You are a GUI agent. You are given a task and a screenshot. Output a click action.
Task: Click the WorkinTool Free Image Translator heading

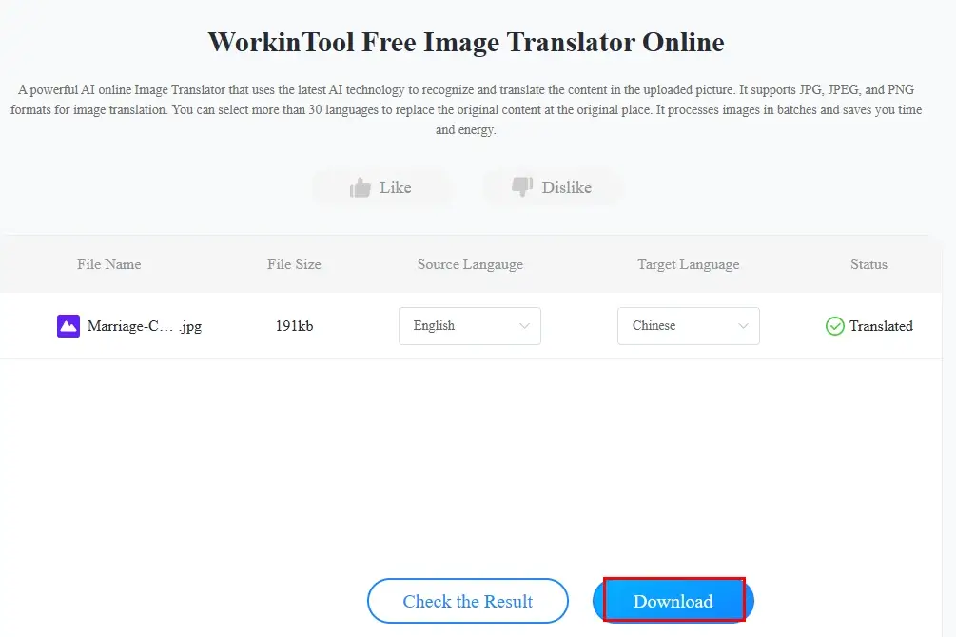[x=466, y=42]
